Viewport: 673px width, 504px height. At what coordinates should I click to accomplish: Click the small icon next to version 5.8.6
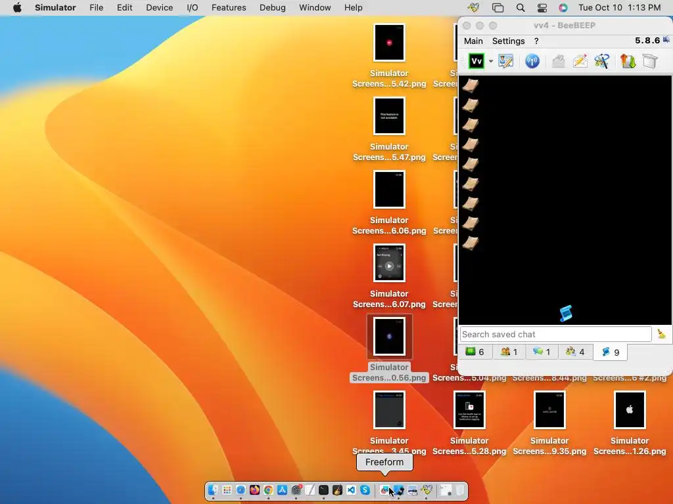click(x=666, y=40)
